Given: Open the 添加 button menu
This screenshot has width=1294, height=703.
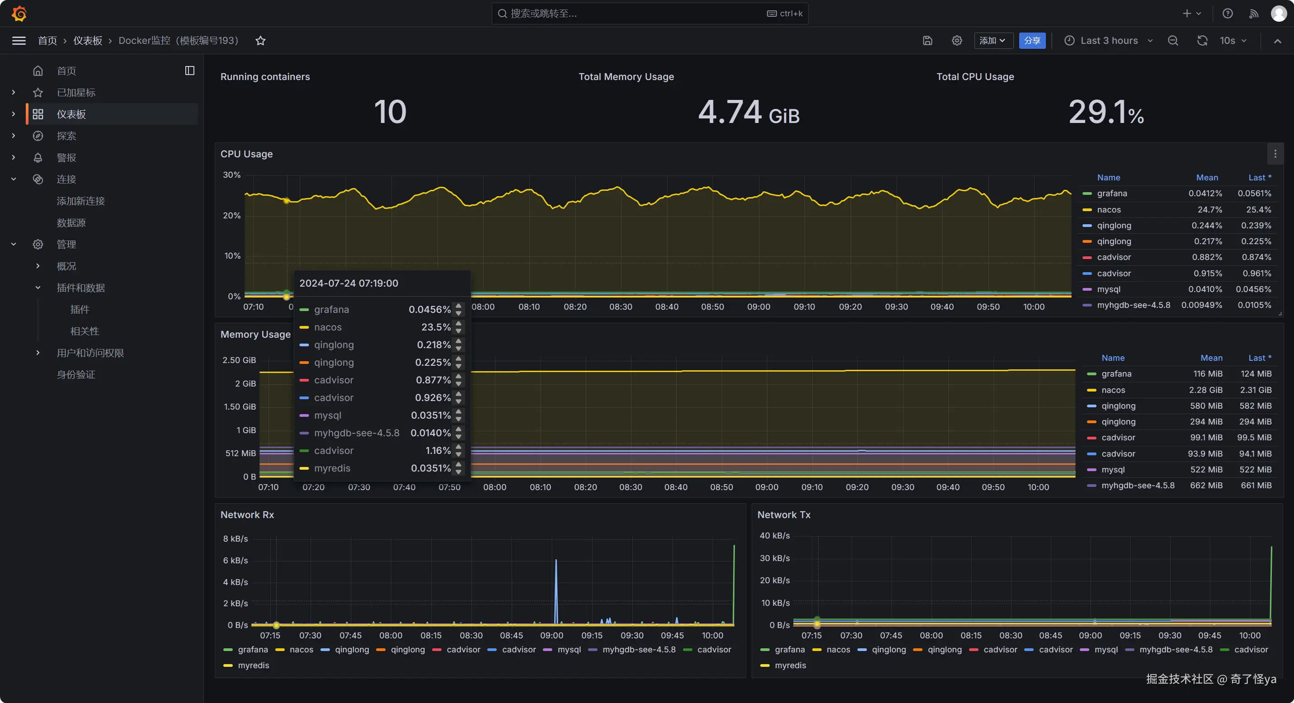Looking at the screenshot, I should tap(993, 41).
